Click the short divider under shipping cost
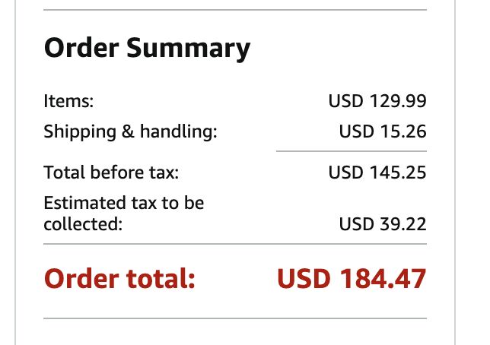This screenshot has height=345, width=490. point(351,151)
